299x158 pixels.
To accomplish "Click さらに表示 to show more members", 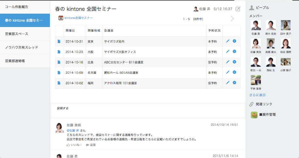I will pyautogui.click(x=258, y=95).
